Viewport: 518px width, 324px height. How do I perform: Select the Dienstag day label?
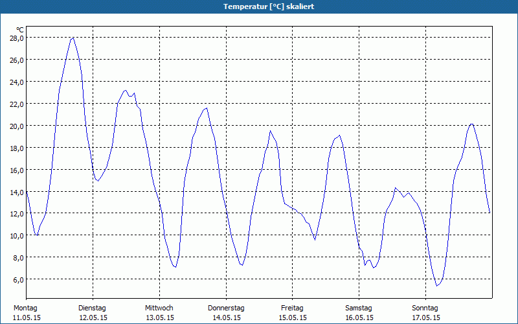pyautogui.click(x=92, y=308)
